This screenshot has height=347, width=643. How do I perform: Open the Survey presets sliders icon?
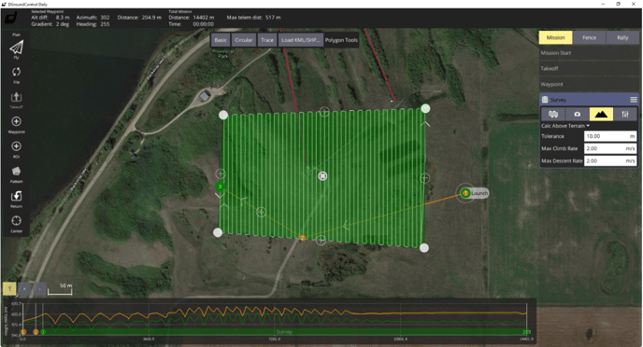(x=625, y=114)
